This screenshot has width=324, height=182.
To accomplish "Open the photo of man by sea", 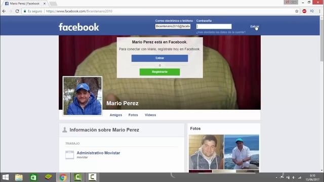I will click(x=241, y=152).
